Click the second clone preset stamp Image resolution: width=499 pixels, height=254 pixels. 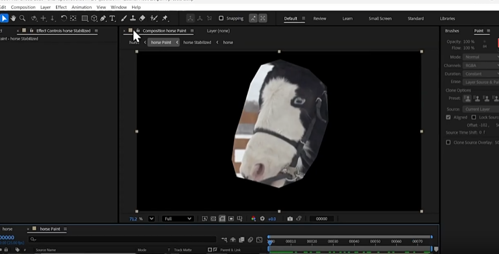[x=477, y=98]
